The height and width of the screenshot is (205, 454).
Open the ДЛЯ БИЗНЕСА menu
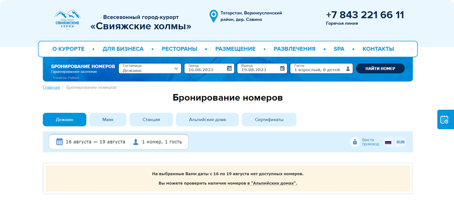point(123,49)
